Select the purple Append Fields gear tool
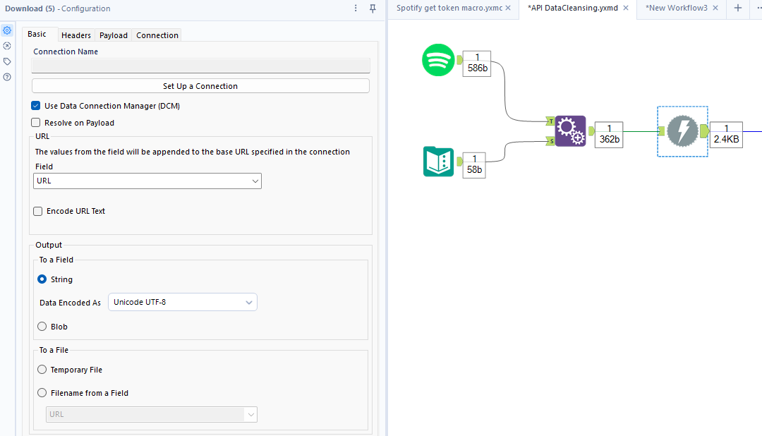Viewport: 762px width, 436px height. [570, 131]
